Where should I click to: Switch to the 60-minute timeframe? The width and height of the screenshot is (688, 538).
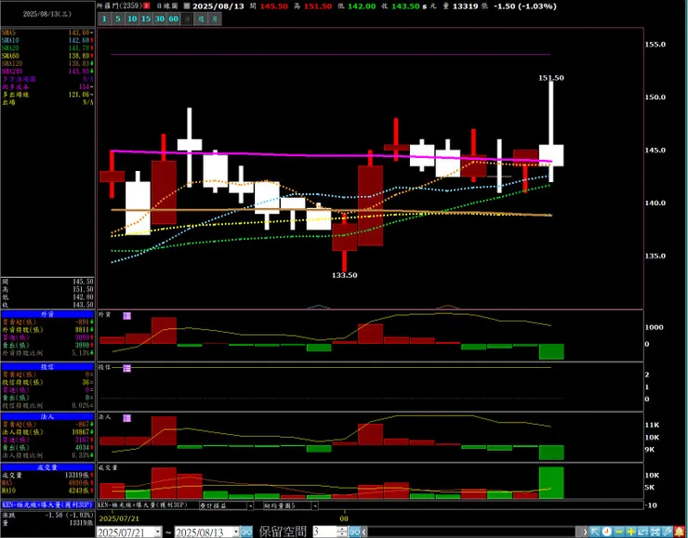point(174,19)
